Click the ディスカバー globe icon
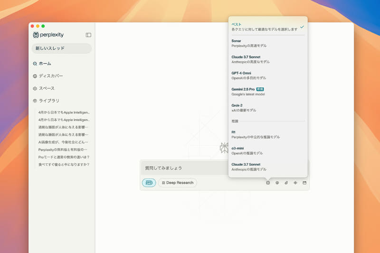Viewport: 380px width, 253px height. pos(35,76)
